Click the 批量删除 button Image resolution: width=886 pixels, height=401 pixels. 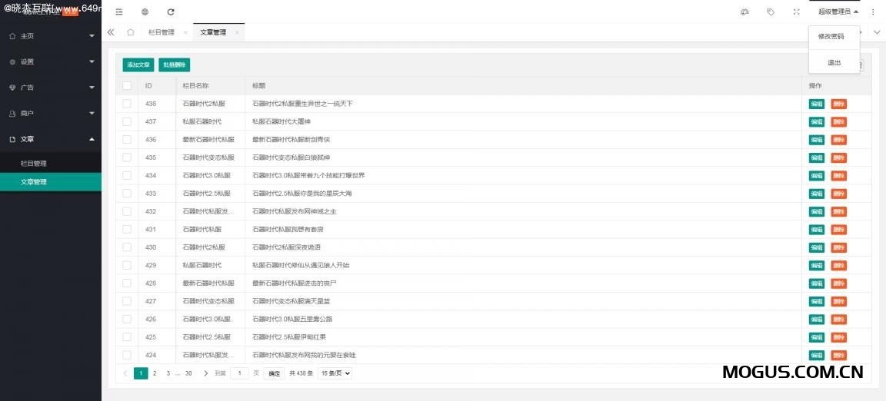[x=175, y=65]
